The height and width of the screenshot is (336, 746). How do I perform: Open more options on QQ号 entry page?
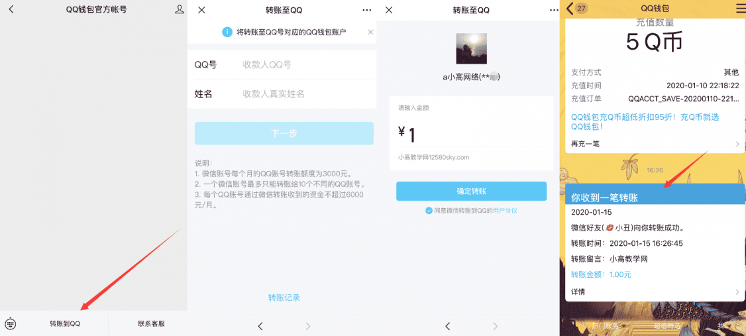(x=367, y=9)
